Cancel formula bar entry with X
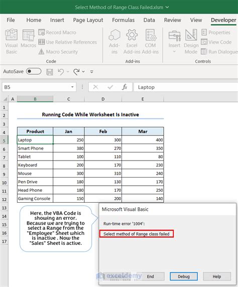This screenshot has width=238, height=287. click(95, 87)
